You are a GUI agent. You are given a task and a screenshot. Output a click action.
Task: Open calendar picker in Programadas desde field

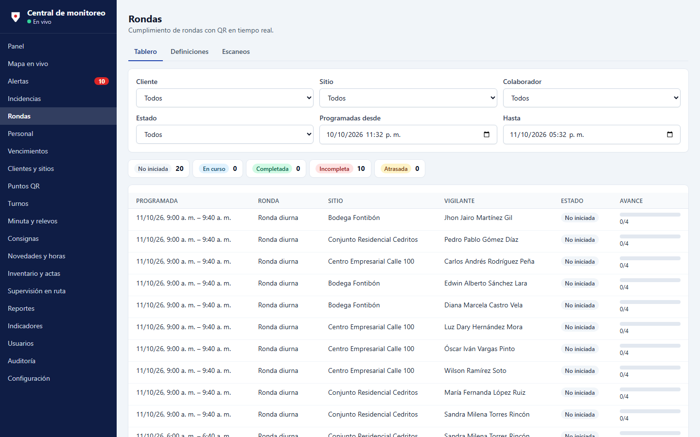pos(487,134)
